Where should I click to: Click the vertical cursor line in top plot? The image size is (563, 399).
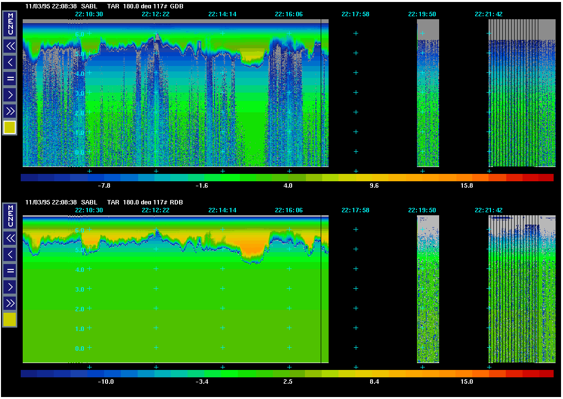[321, 94]
